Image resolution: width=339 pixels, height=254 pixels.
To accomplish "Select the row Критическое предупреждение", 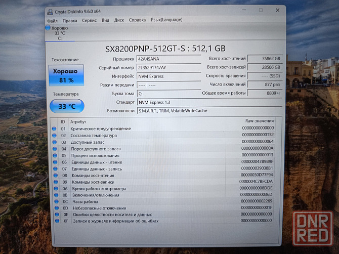I will (163, 129).
